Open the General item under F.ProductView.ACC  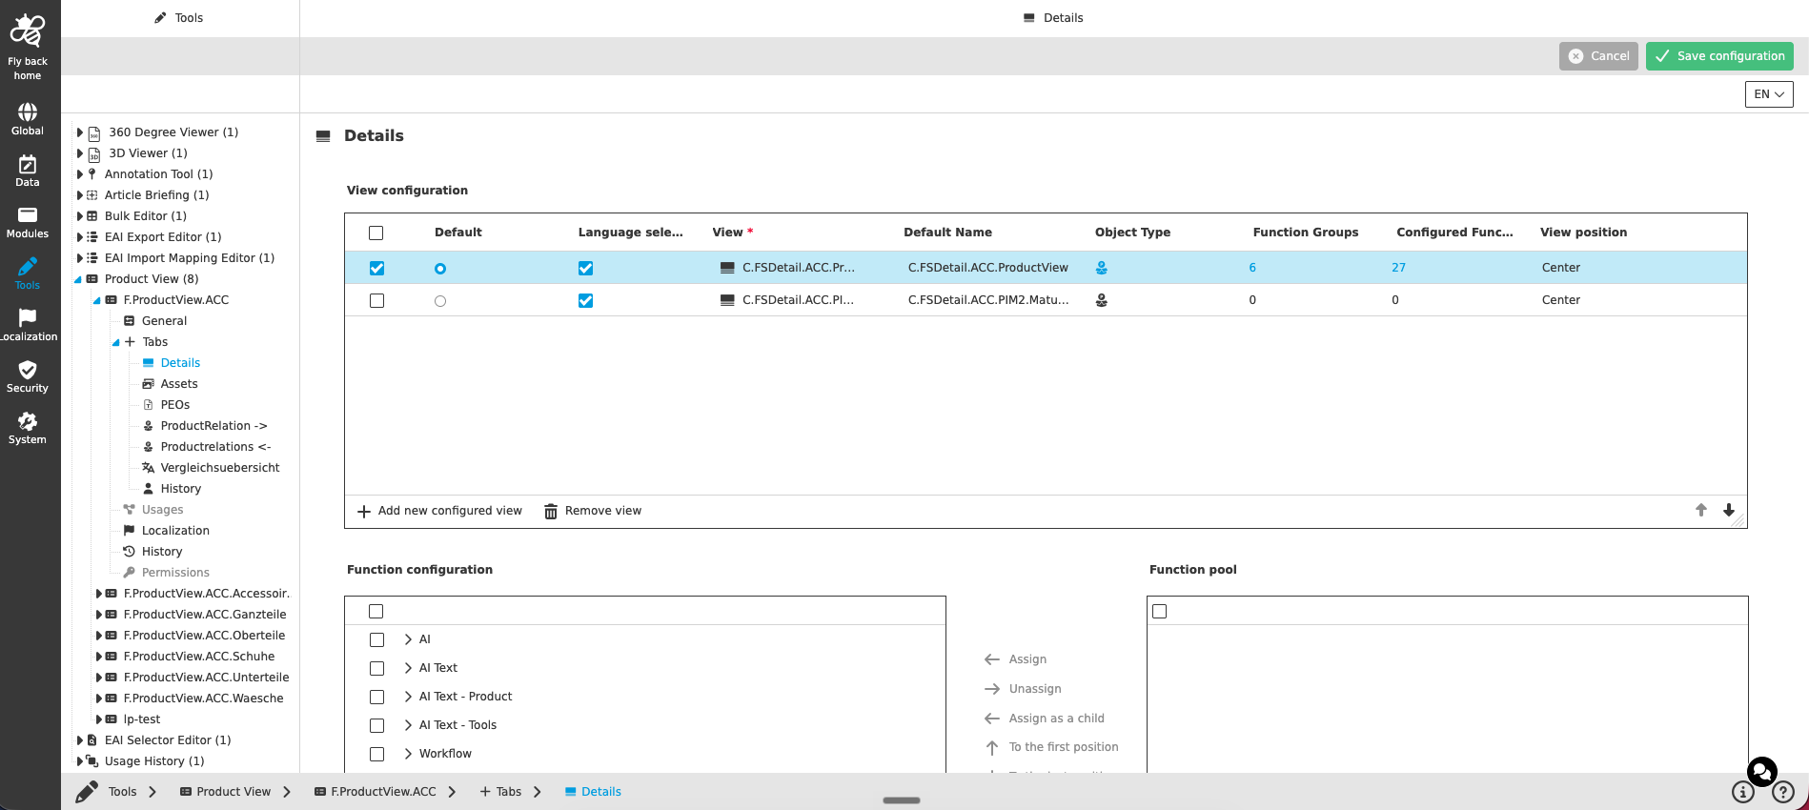[x=164, y=321]
